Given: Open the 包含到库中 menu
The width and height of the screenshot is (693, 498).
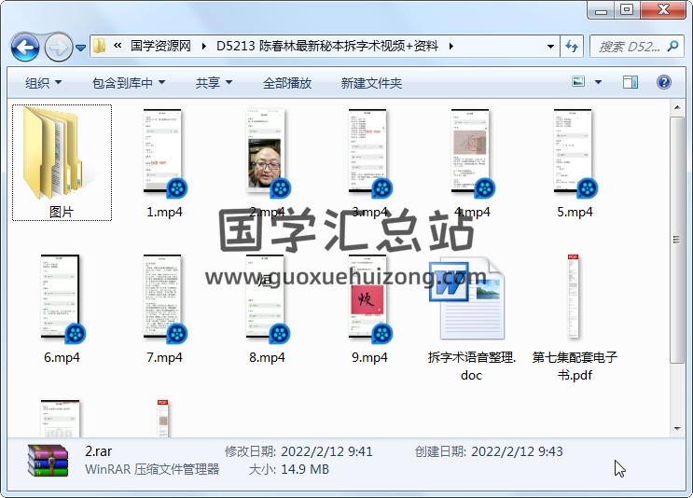Looking at the screenshot, I should (x=129, y=83).
